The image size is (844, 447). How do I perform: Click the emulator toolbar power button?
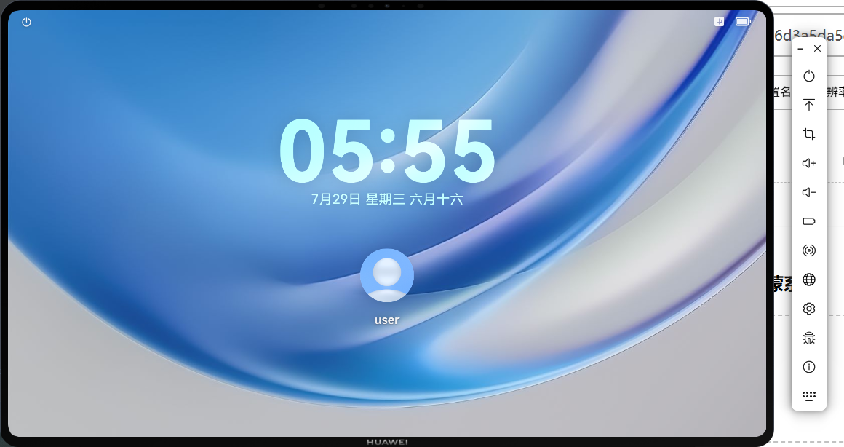click(x=809, y=76)
